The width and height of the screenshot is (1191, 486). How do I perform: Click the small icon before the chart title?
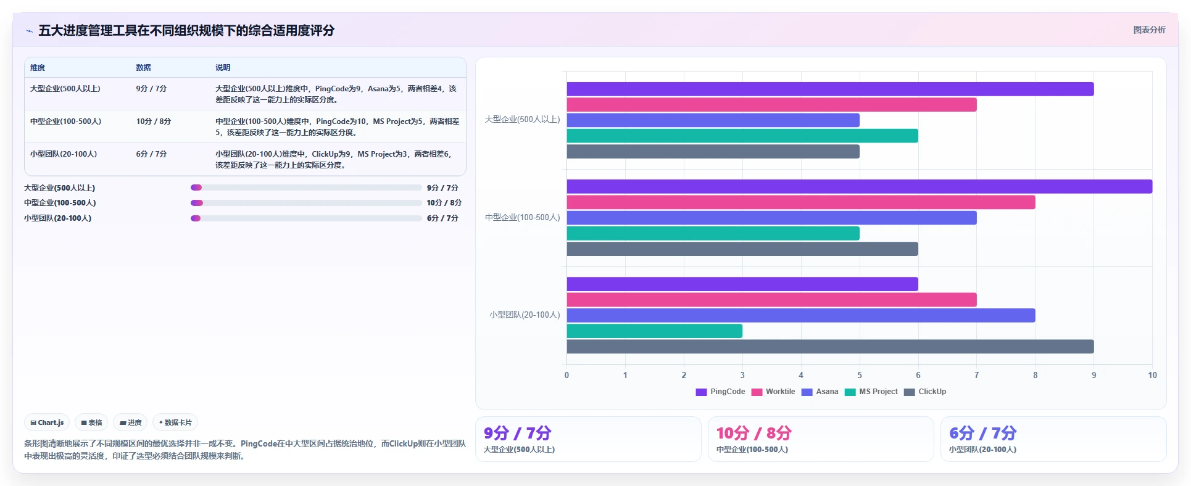[29, 31]
